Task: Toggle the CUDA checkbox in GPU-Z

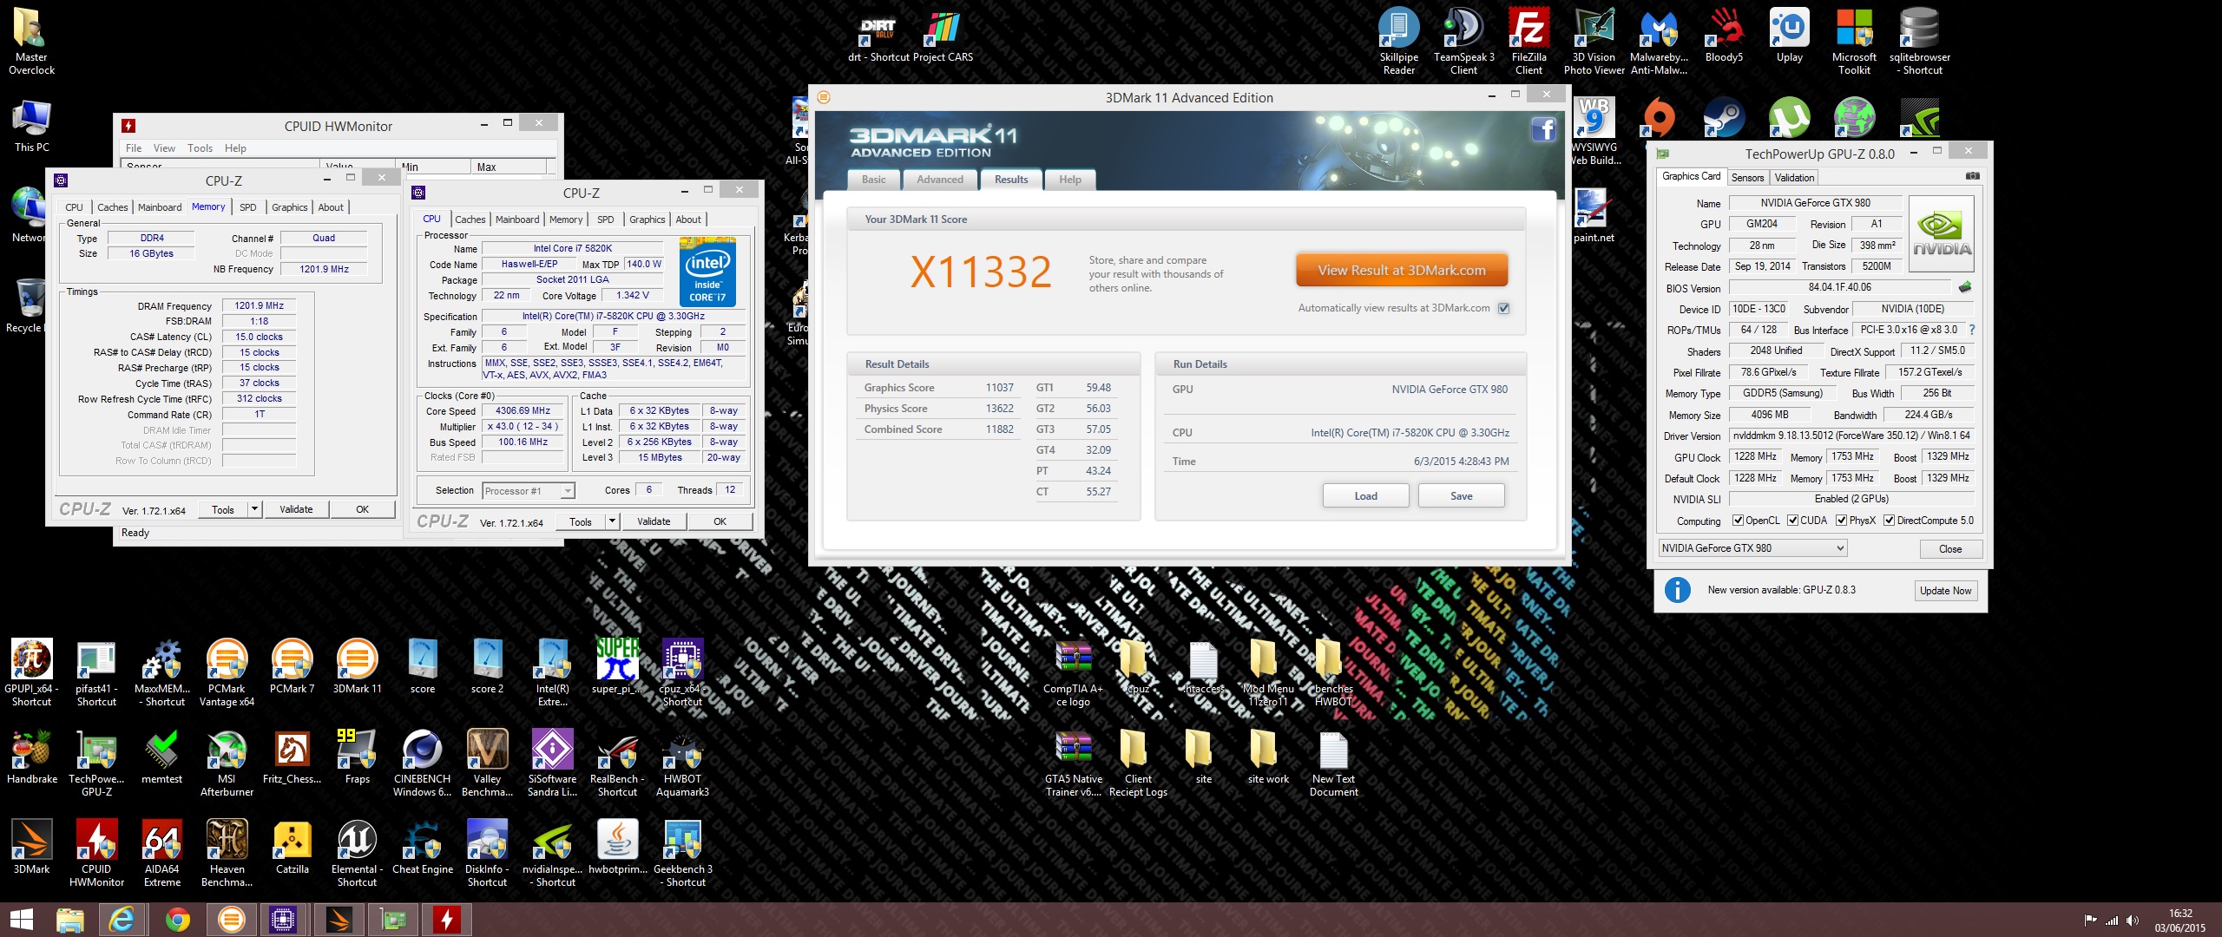Action: (x=1792, y=521)
